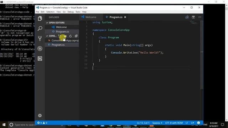
Task: Click "using System;" on line 1
Action: click(103, 22)
